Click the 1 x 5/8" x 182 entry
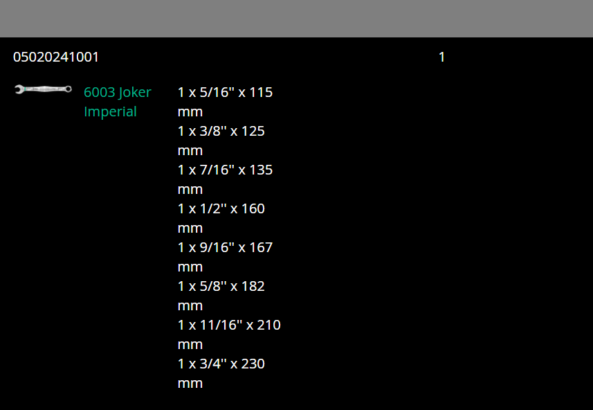The height and width of the screenshot is (410, 593). (x=221, y=286)
